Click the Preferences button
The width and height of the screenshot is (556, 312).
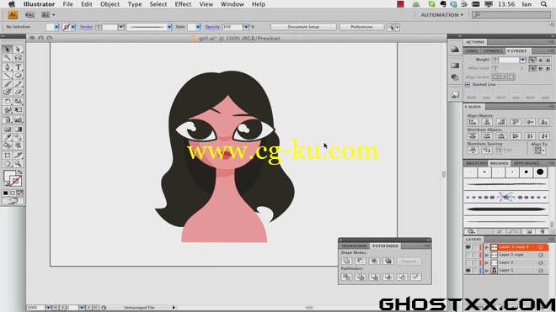click(361, 27)
